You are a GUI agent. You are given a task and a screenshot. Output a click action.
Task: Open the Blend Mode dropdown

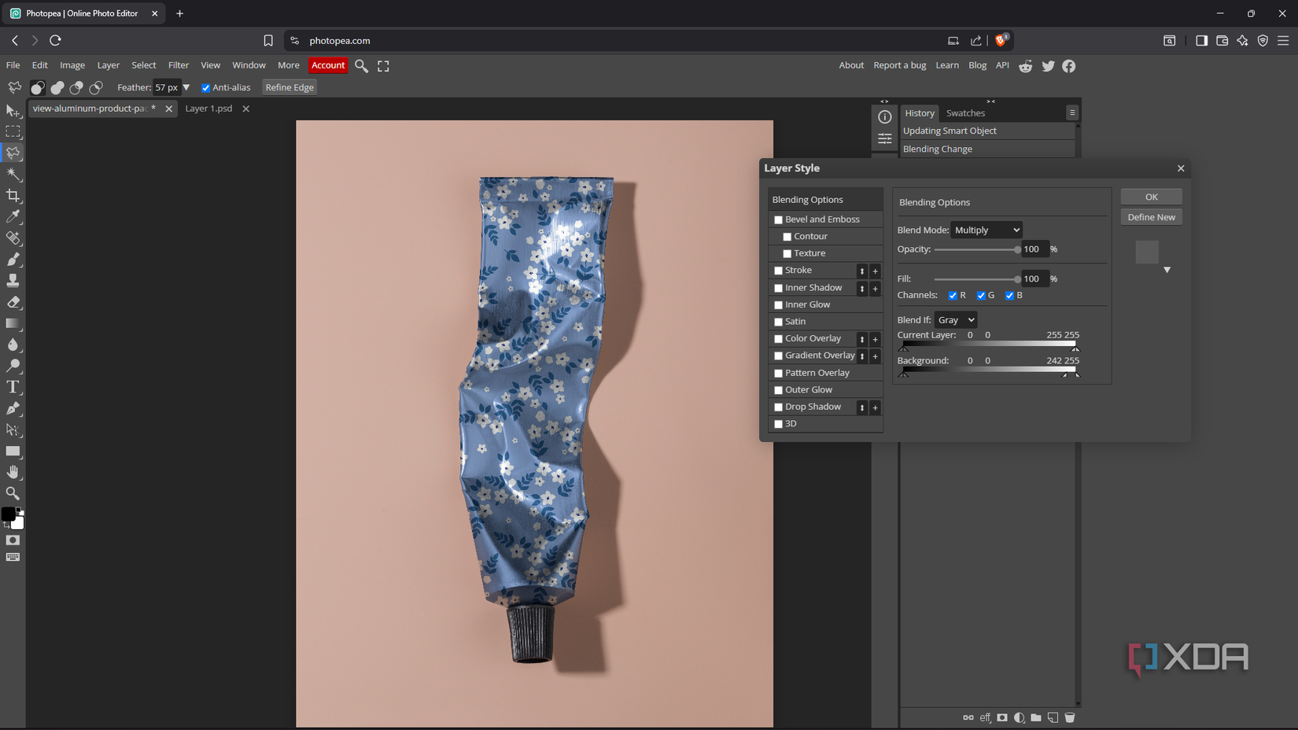[986, 230]
